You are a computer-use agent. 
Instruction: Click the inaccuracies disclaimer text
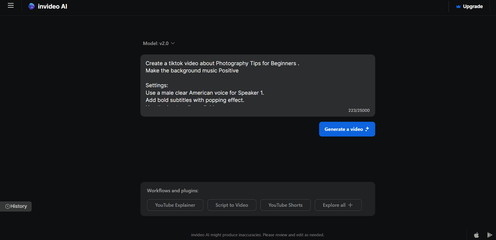pyautogui.click(x=258, y=235)
